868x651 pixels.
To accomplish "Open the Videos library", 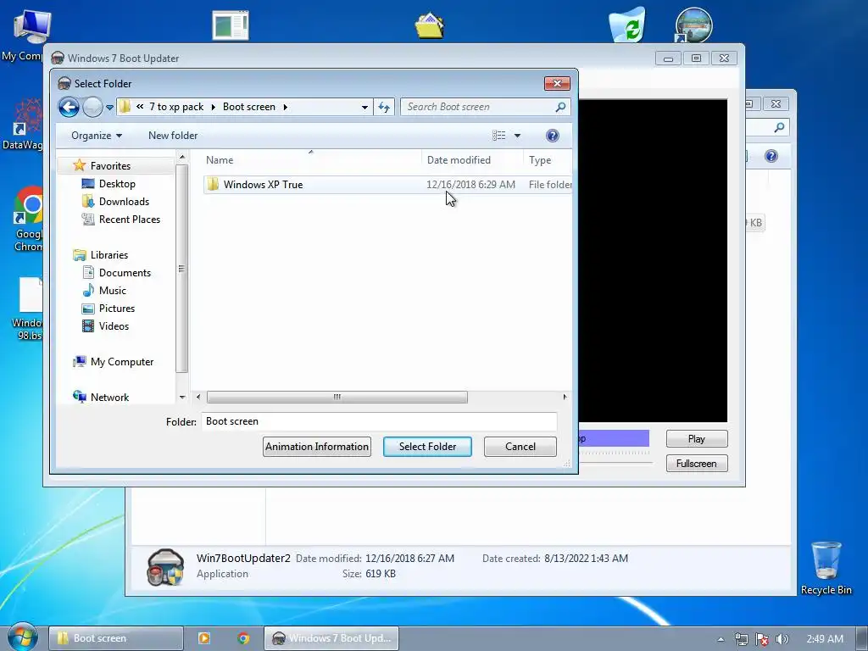I will (114, 326).
